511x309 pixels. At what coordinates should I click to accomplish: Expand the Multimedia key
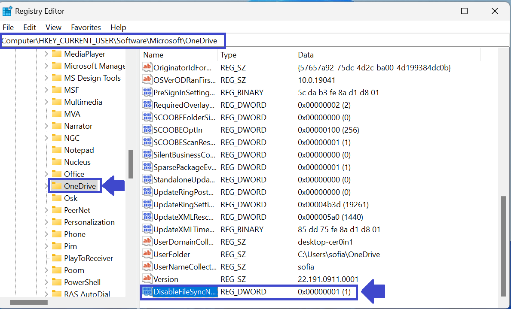coord(46,102)
